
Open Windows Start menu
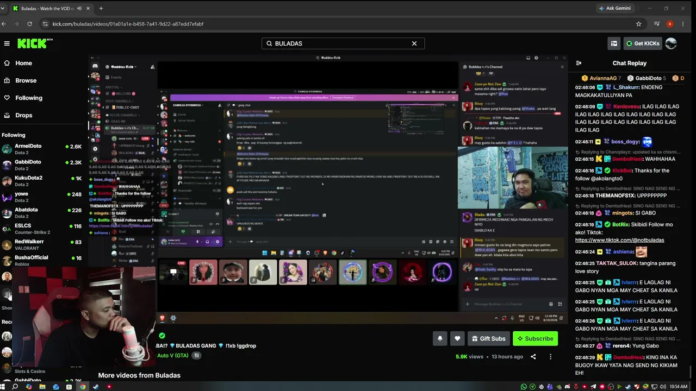3,387
